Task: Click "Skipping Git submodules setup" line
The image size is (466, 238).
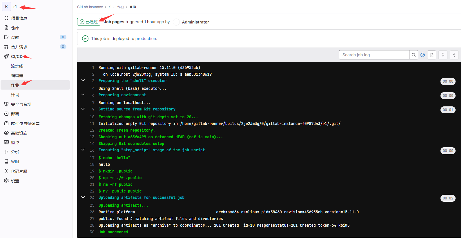Action: click(x=131, y=144)
